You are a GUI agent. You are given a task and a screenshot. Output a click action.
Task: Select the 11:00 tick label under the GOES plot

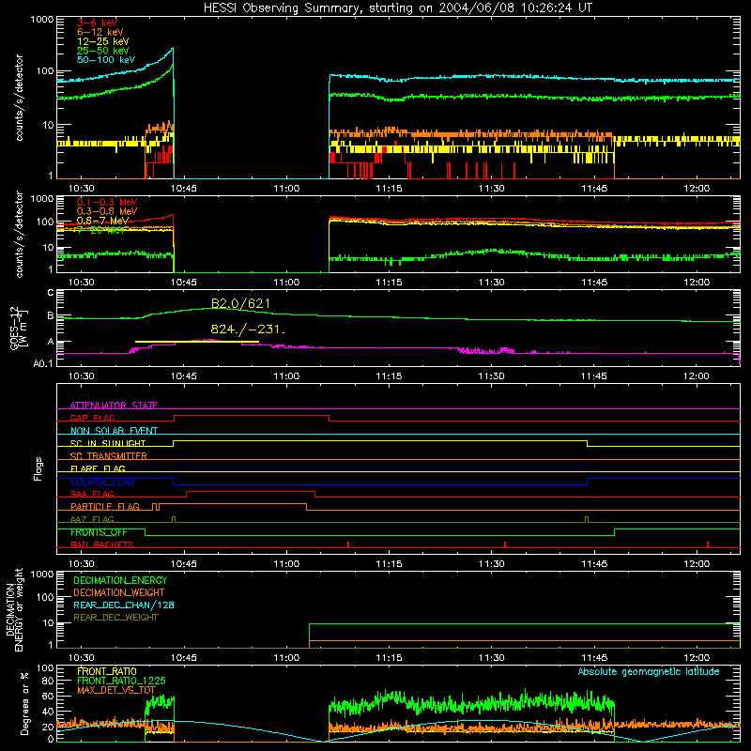click(x=286, y=376)
